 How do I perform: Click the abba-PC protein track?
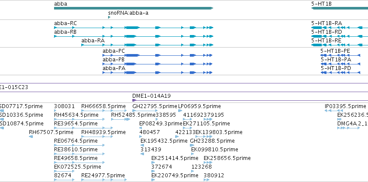click(x=157, y=55)
